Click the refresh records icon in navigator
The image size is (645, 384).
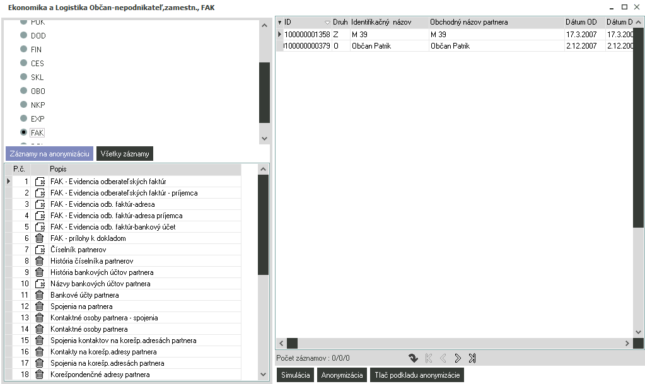(413, 358)
